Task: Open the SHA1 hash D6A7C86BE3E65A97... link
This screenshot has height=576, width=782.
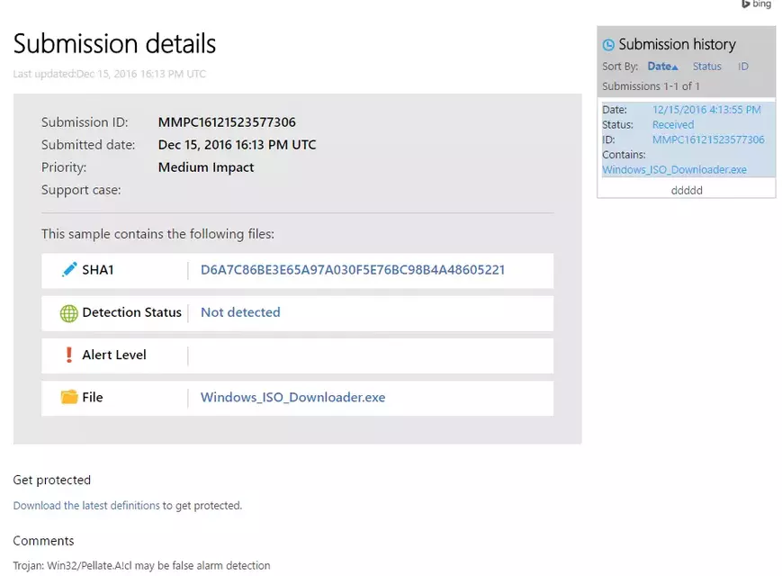Action: pyautogui.click(x=353, y=270)
